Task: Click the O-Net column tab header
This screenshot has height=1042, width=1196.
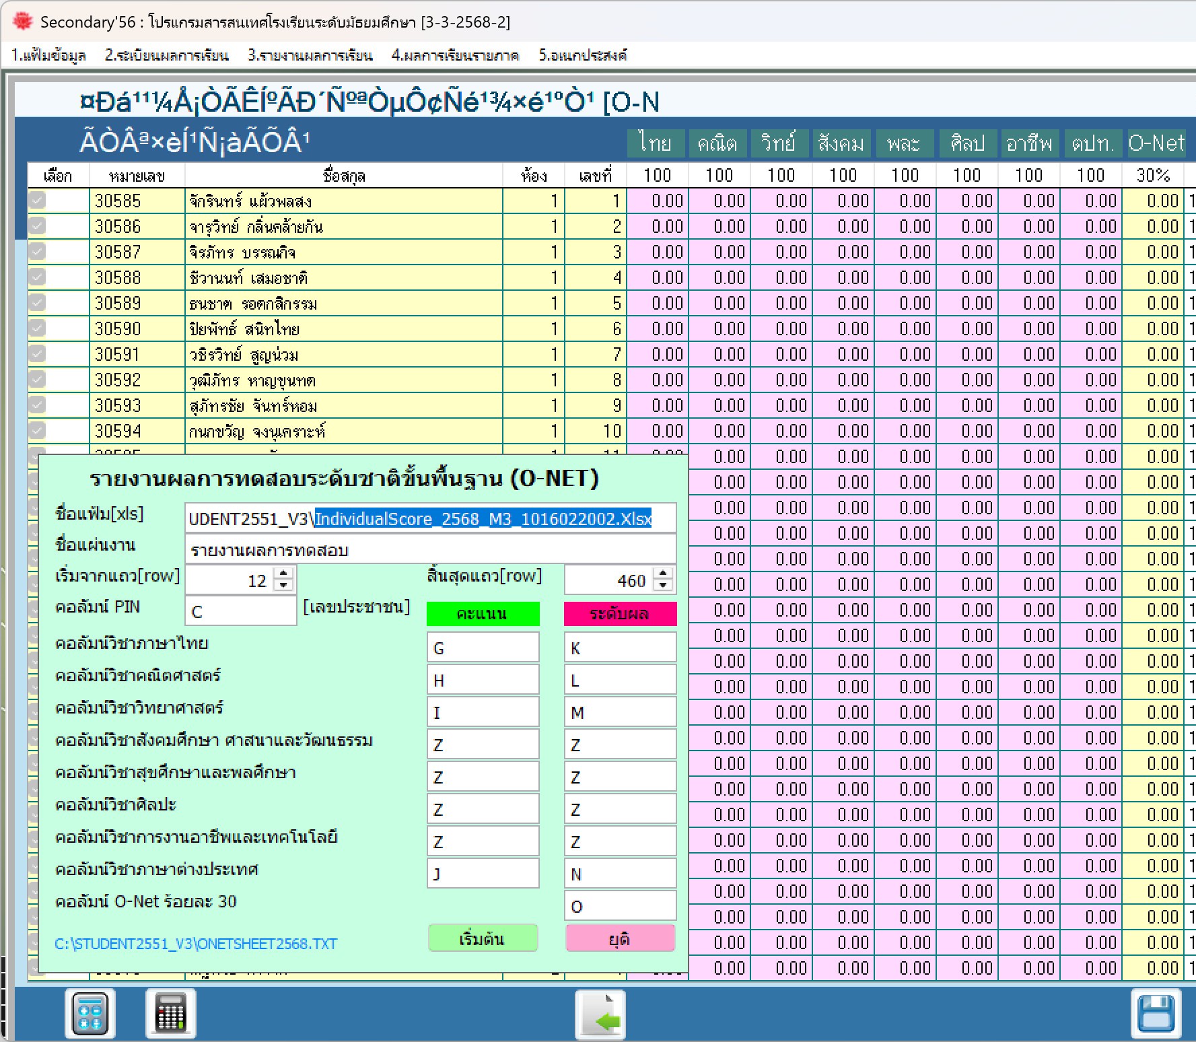Action: coord(1156,143)
